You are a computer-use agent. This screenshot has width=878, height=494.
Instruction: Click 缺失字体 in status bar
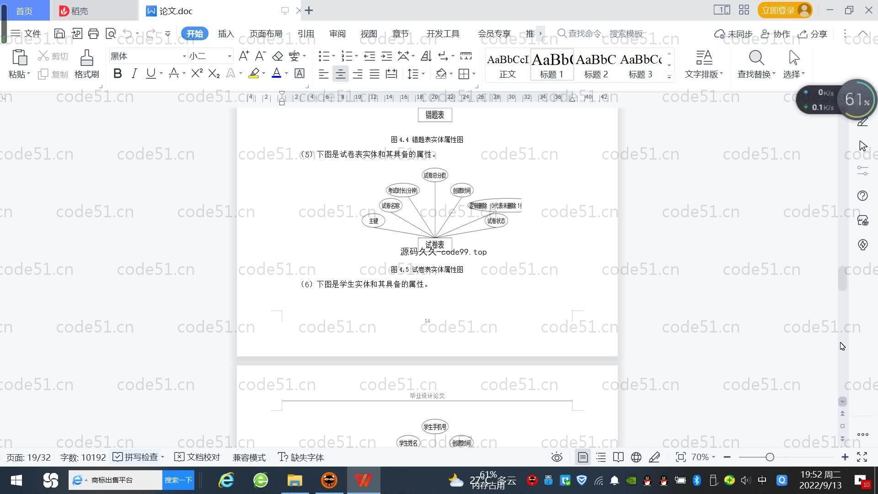pos(301,457)
